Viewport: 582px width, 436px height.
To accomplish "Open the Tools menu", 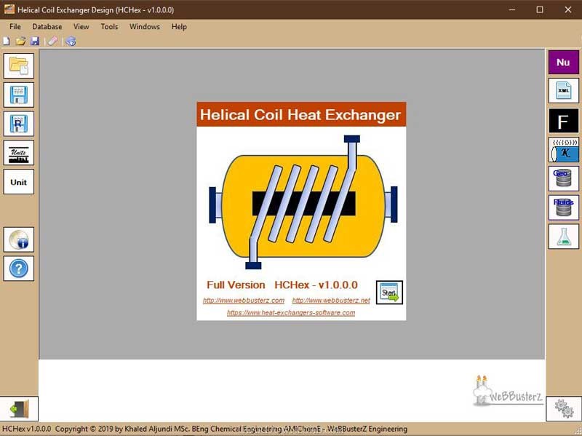I will 109,27.
